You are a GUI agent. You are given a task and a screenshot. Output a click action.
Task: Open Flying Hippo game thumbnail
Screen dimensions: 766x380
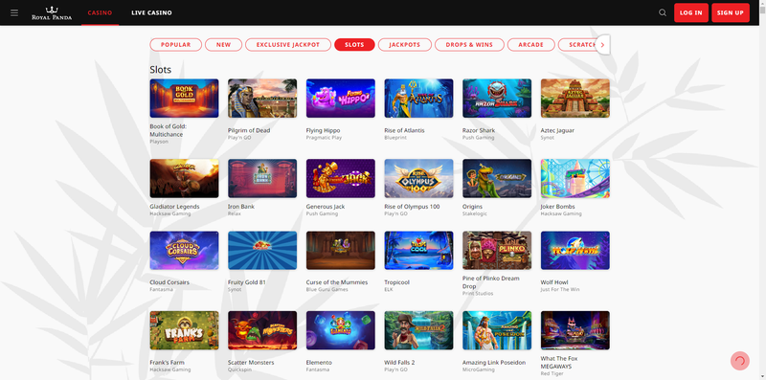click(341, 99)
